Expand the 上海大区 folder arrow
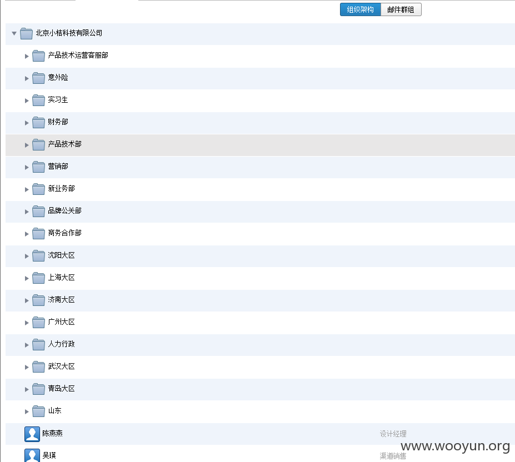The height and width of the screenshot is (462, 515). point(27,278)
